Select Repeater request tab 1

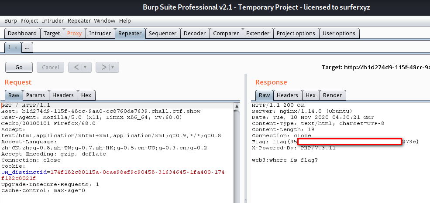click(x=10, y=47)
